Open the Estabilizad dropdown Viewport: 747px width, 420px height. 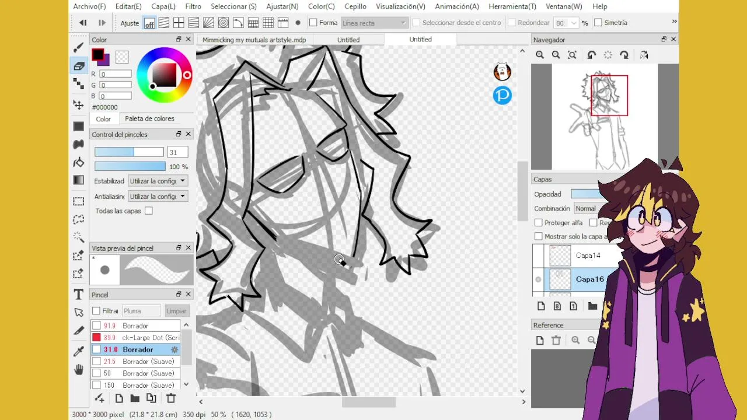coord(158,181)
